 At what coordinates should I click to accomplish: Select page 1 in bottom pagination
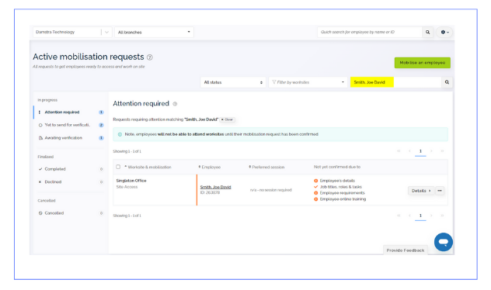pos(420,216)
